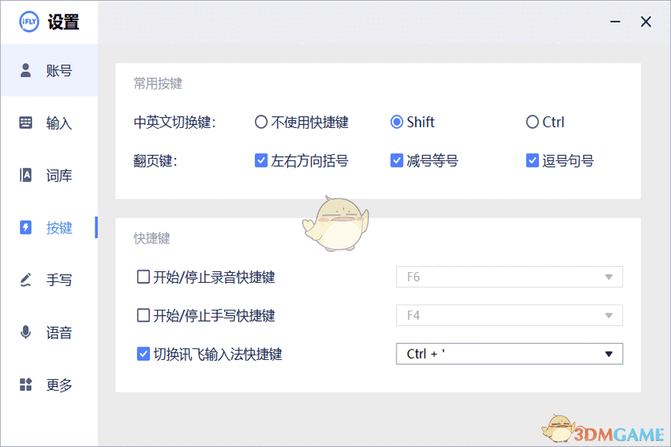The width and height of the screenshot is (671, 447).
Task: Uncheck 左右方向括号 page key
Action: (x=261, y=160)
